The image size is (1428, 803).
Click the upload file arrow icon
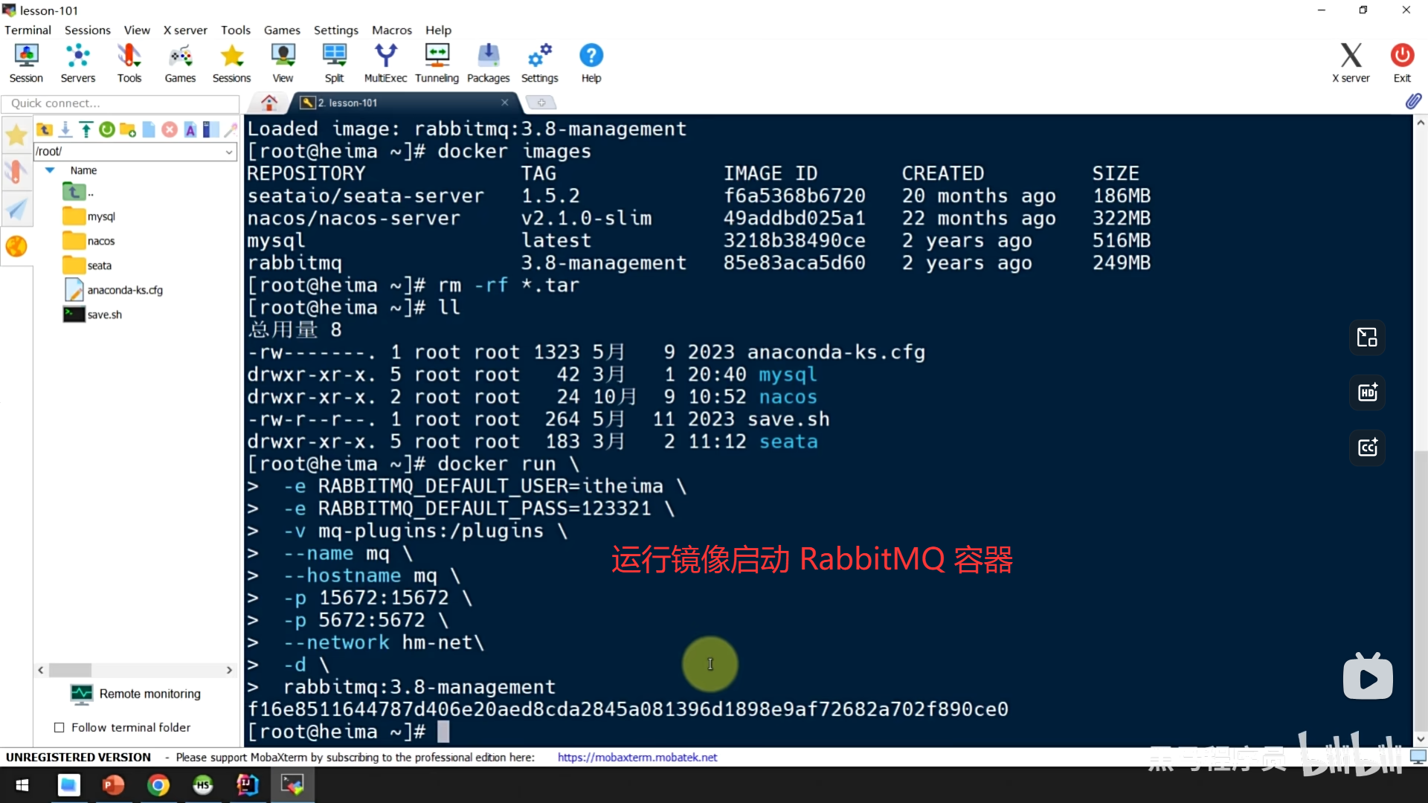point(86,130)
